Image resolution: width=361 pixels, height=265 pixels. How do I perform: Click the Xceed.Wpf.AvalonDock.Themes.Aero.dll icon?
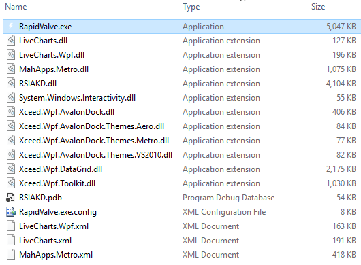pos(11,126)
